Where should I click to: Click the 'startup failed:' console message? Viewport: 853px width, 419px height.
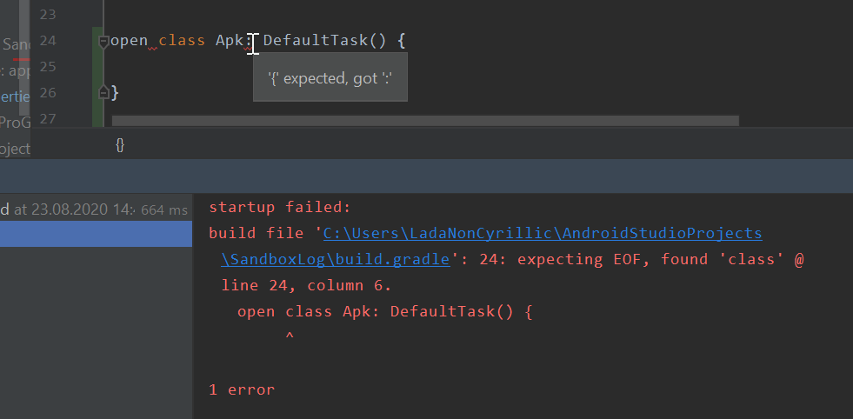(x=278, y=207)
